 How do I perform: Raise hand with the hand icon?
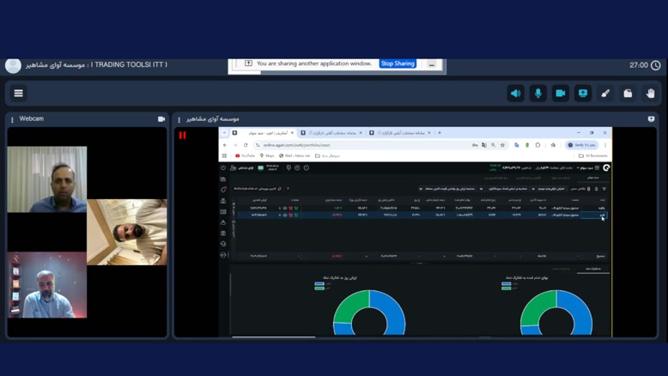tap(650, 93)
